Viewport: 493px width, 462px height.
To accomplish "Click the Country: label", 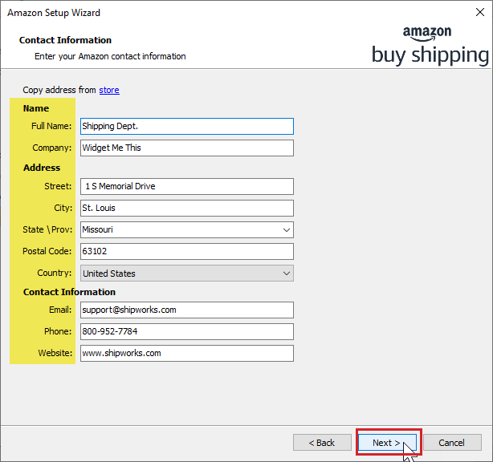I will pyautogui.click(x=55, y=273).
